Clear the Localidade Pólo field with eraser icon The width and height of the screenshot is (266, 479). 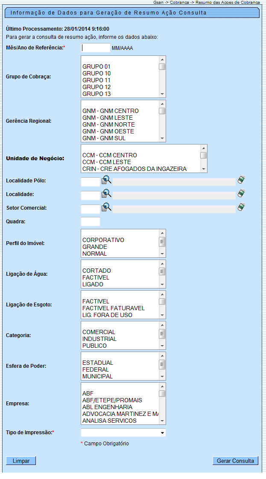coord(242,180)
